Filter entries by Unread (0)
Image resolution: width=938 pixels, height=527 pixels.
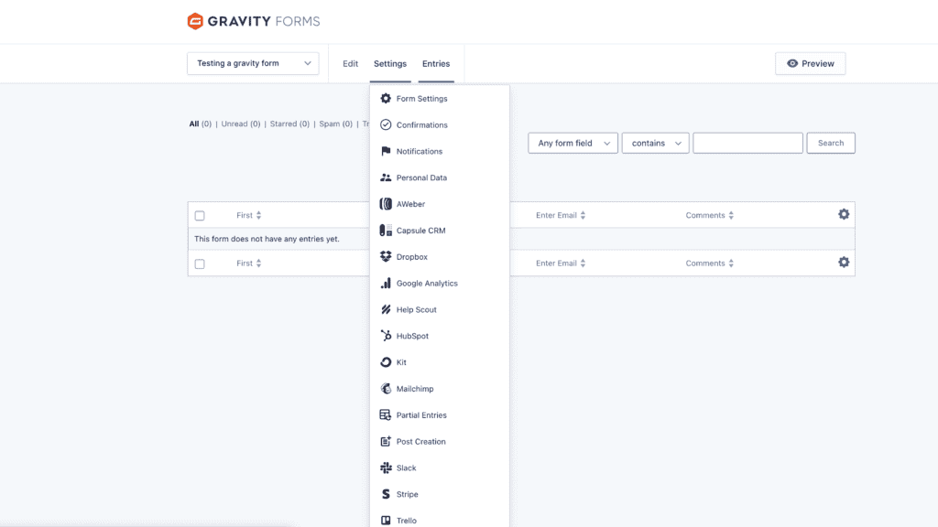(241, 124)
